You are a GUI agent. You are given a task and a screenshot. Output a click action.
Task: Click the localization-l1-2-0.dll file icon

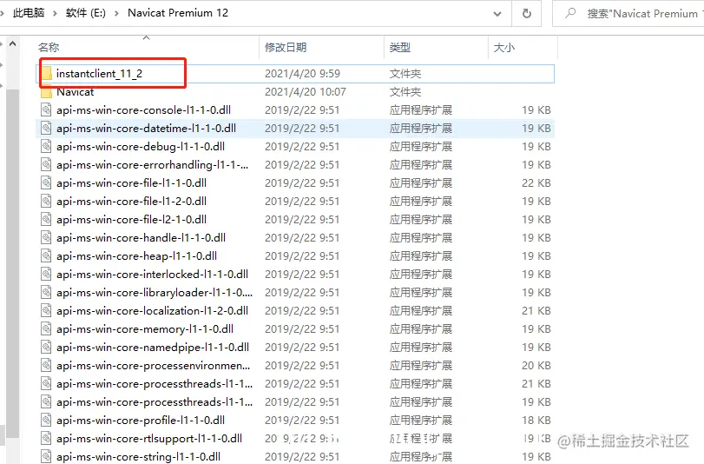pos(46,311)
